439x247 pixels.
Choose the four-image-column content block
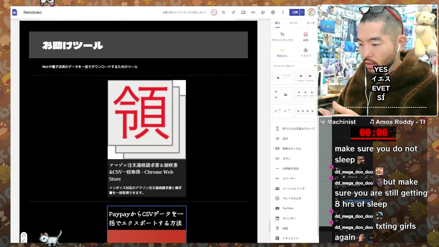pos(305,111)
